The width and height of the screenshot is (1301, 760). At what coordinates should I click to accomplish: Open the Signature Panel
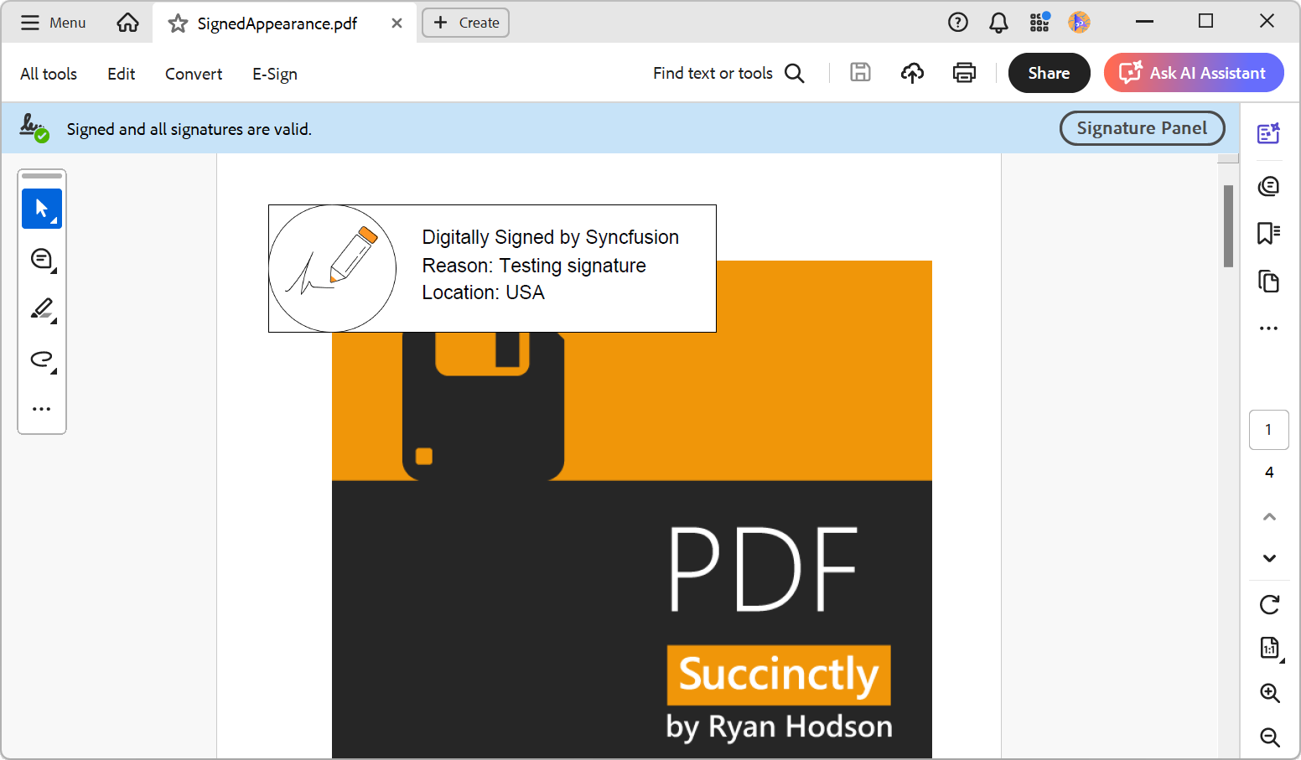click(1142, 128)
